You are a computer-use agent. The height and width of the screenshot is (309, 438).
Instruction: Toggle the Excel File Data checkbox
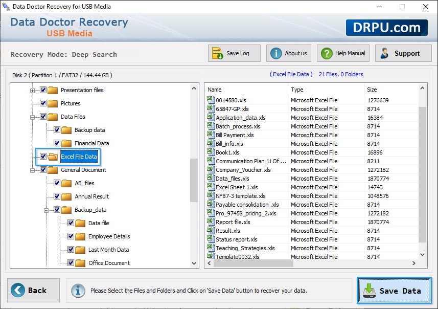[43, 157]
